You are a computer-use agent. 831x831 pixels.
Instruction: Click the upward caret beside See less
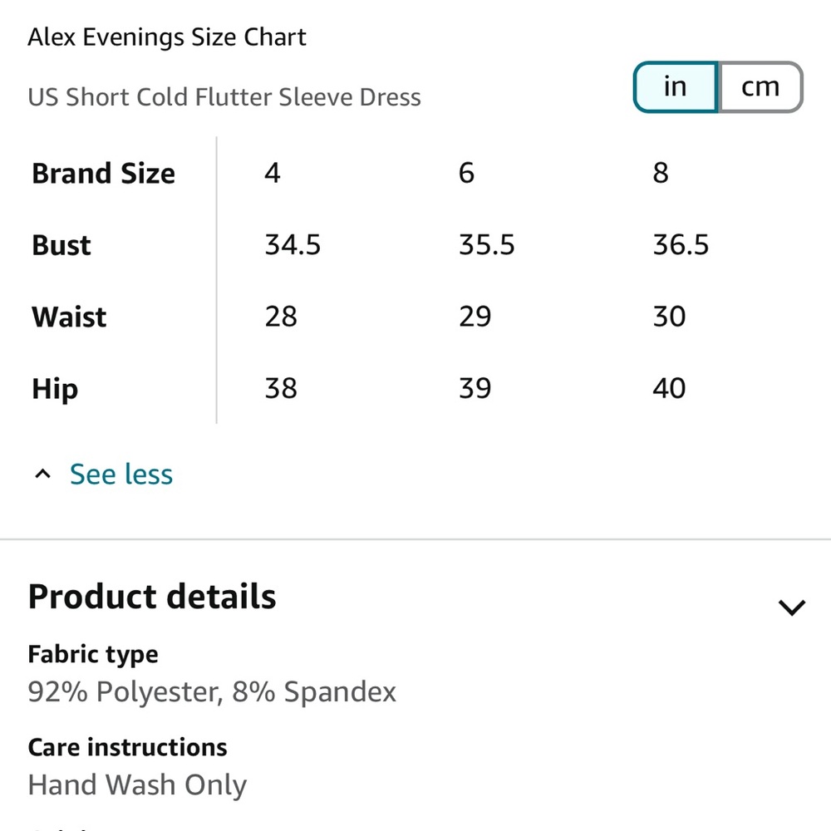point(43,474)
